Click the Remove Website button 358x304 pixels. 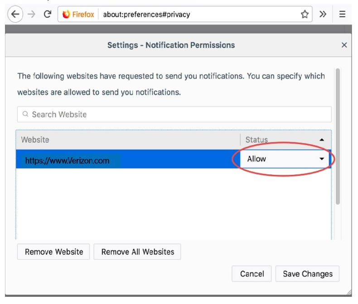click(53, 252)
